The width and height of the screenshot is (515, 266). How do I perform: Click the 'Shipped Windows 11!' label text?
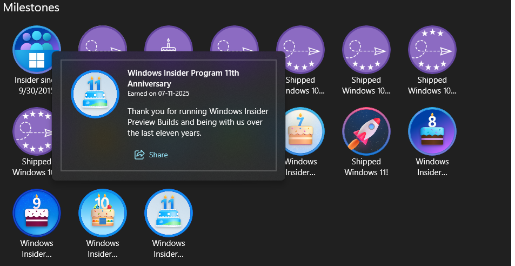pos(366,167)
